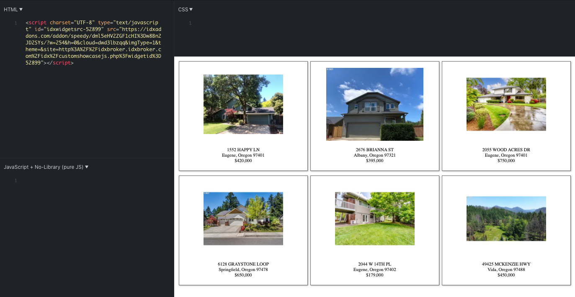Open the HTML panel language dropdown
The image size is (575, 297).
[x=13, y=9]
